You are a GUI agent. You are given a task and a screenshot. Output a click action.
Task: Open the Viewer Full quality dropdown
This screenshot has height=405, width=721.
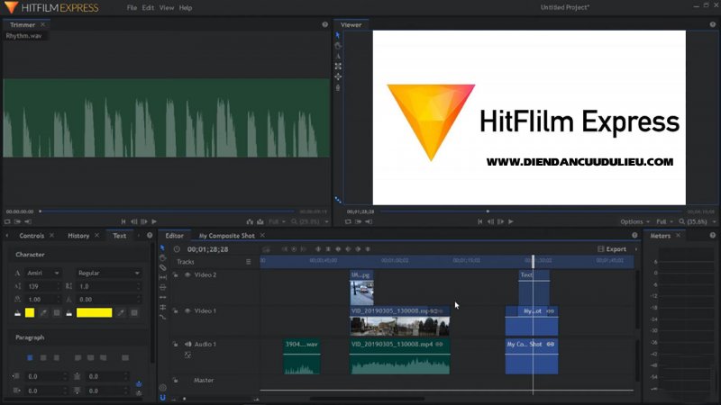[x=664, y=221]
